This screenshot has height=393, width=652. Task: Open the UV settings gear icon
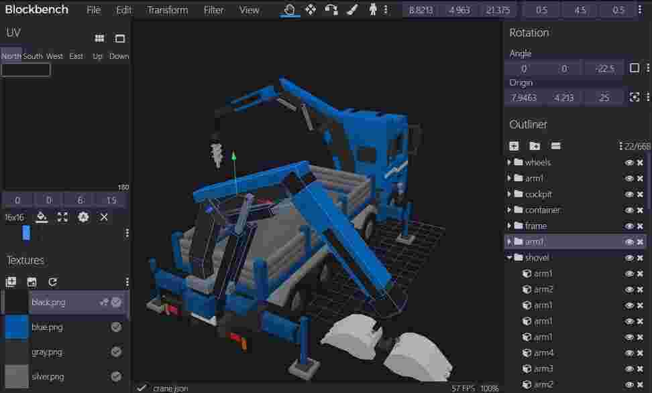tap(83, 217)
